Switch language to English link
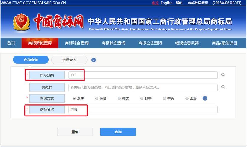 tap(166, 3)
